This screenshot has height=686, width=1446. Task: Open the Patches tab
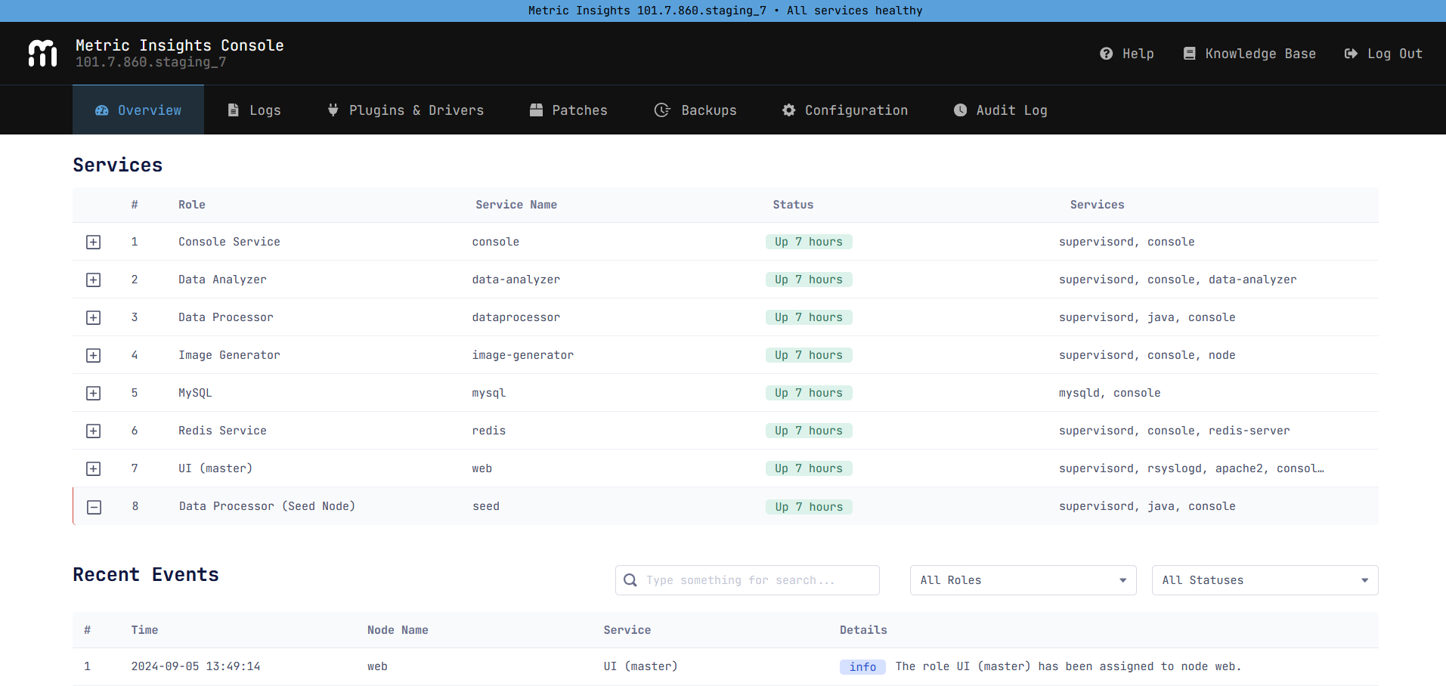pyautogui.click(x=568, y=110)
